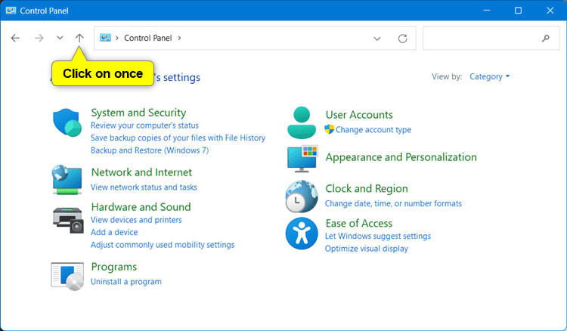Select Backup and Restore (Windows 7) link
Image resolution: width=567 pixels, height=331 pixels.
click(x=149, y=150)
